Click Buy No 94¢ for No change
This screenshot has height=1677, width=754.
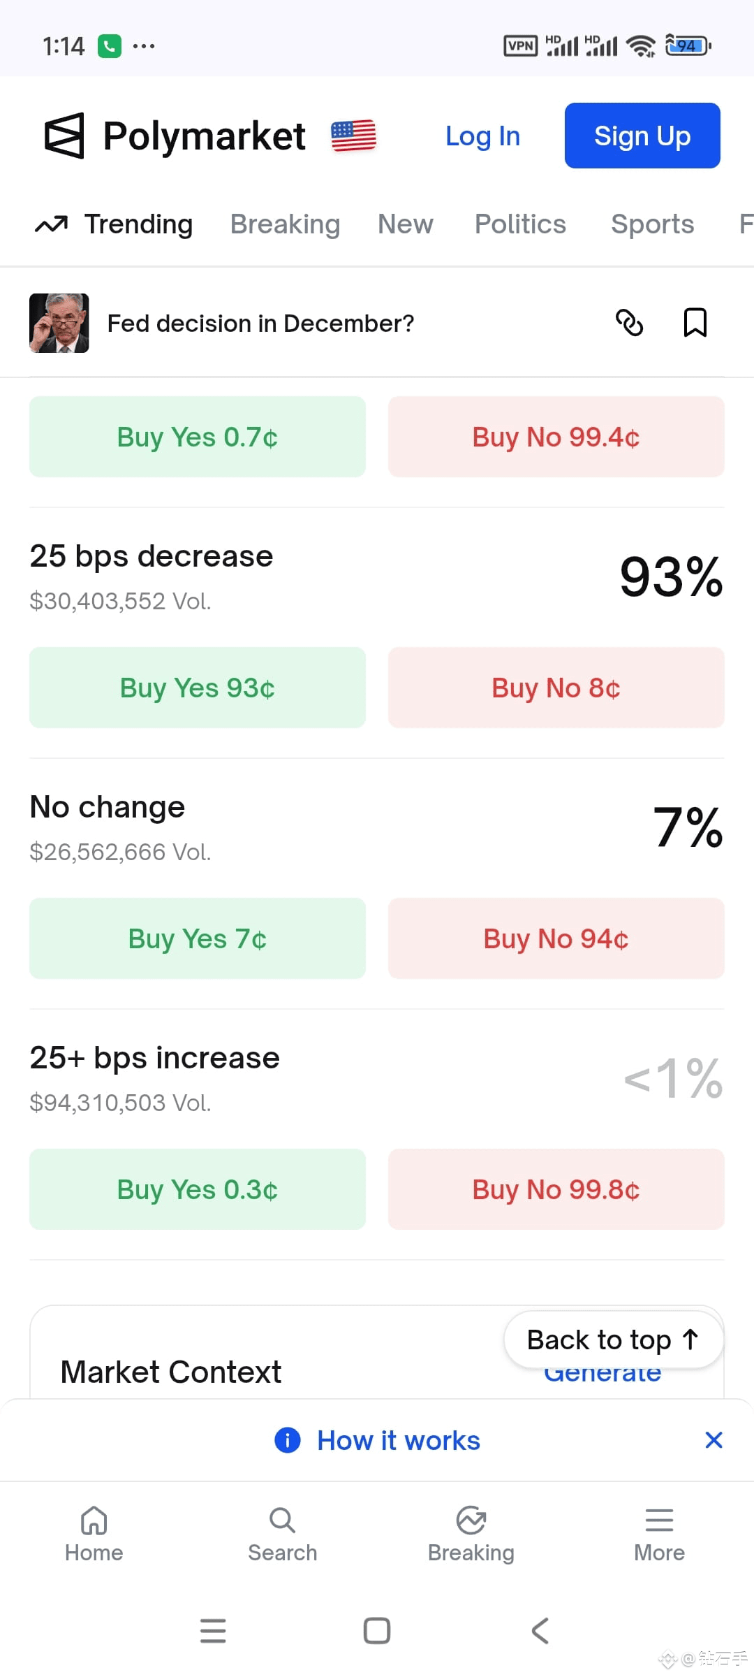[x=556, y=938]
